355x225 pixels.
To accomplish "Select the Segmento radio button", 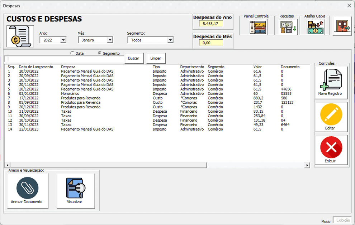I will pos(100,53).
